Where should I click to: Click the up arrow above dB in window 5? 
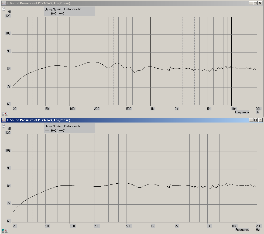4,8
